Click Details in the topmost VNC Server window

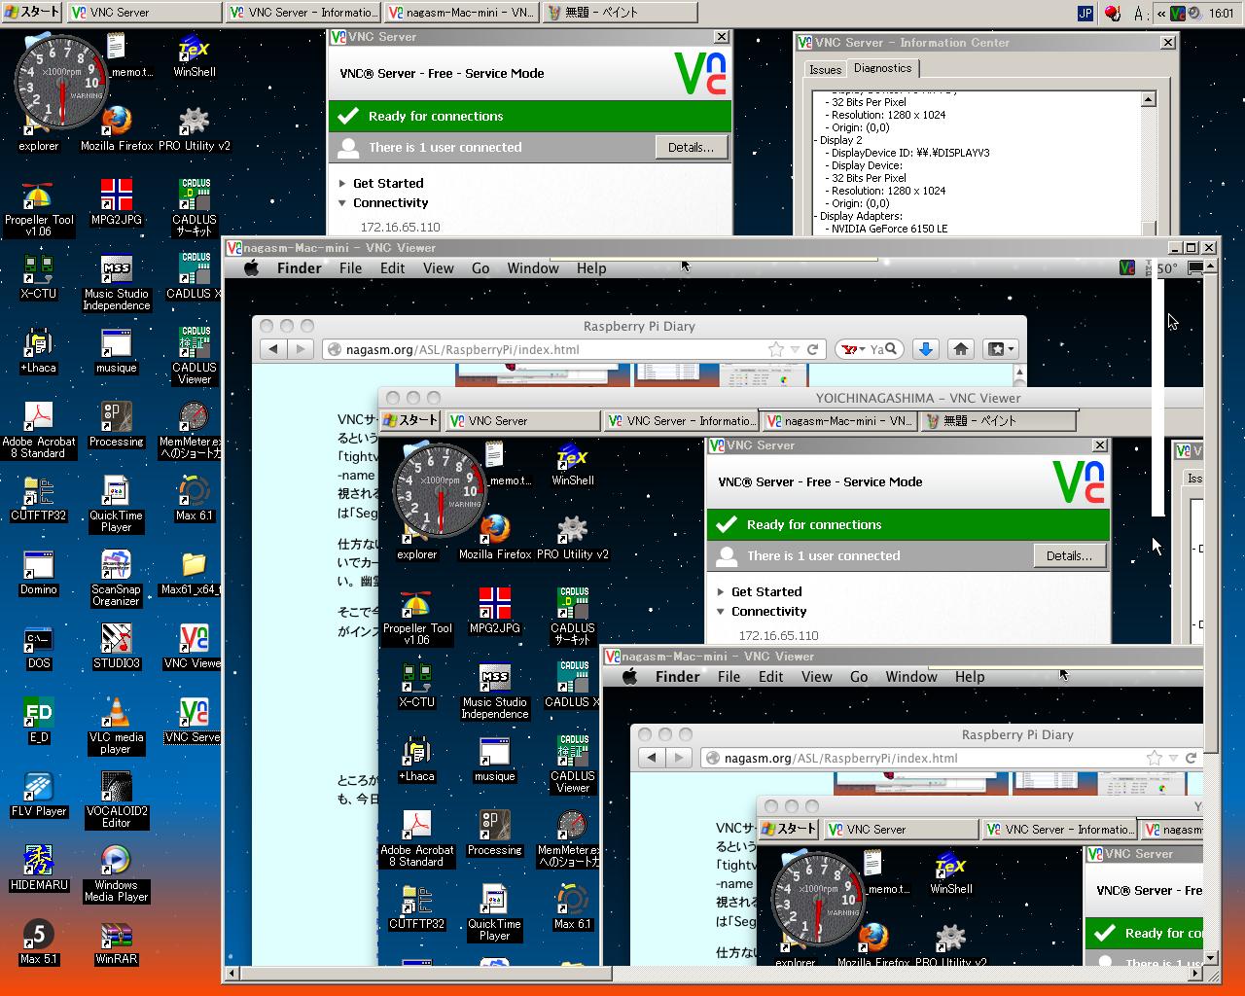691,147
